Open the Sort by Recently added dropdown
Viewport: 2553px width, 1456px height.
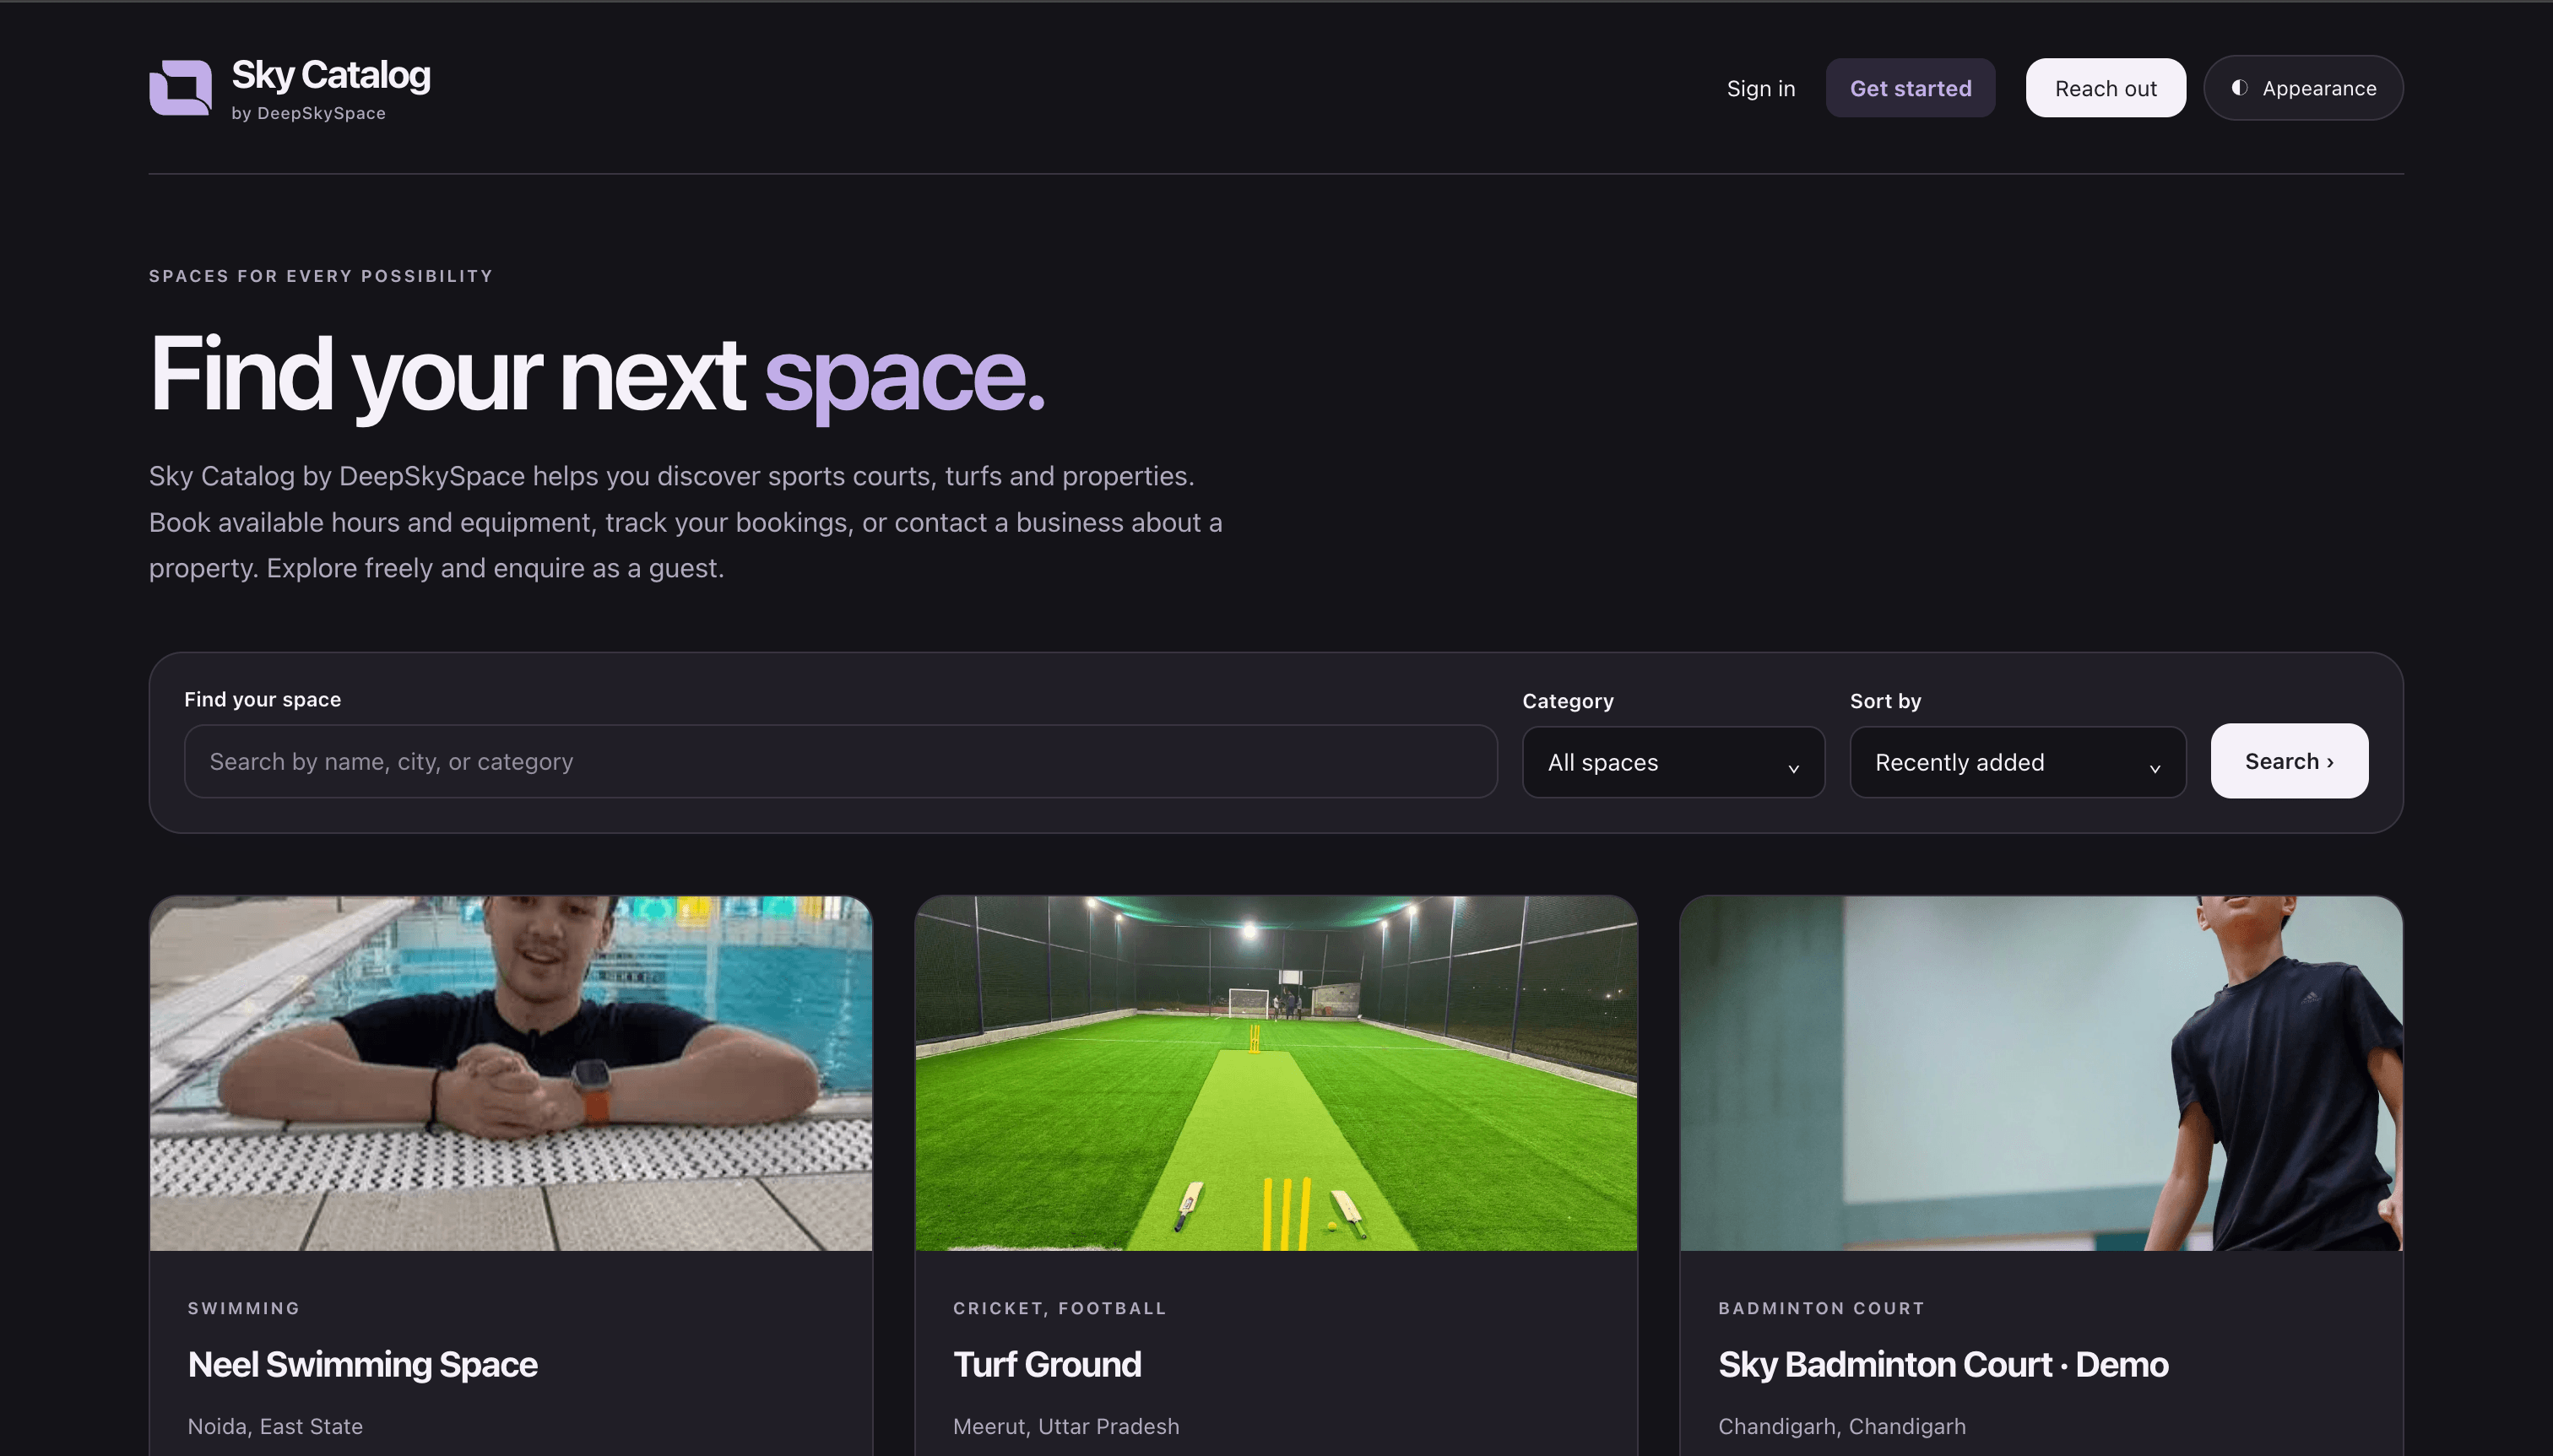[x=2017, y=762]
